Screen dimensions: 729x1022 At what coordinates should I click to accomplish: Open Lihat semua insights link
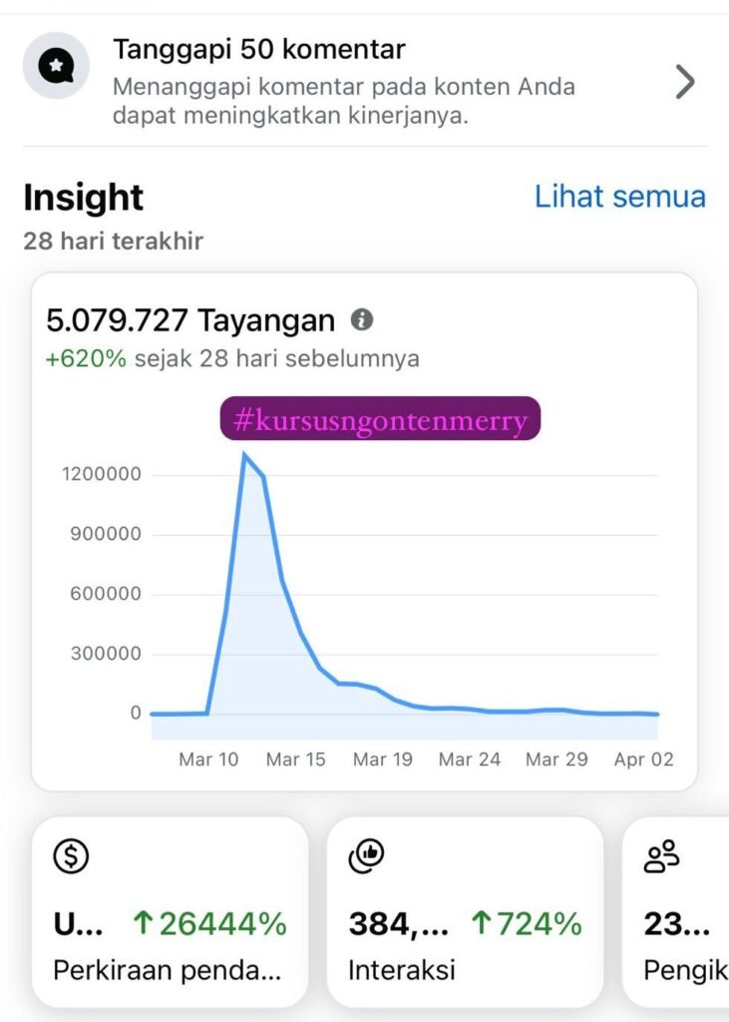pyautogui.click(x=619, y=197)
